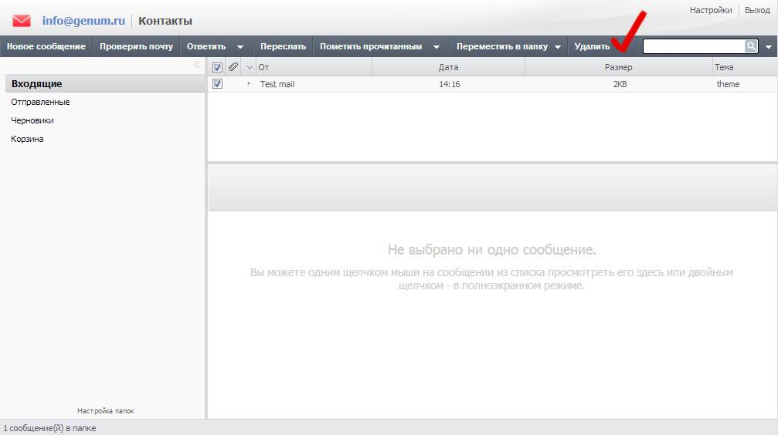Screen dimensions: 778x435
Task: Open the sort arrow column in header
Action: pos(249,67)
